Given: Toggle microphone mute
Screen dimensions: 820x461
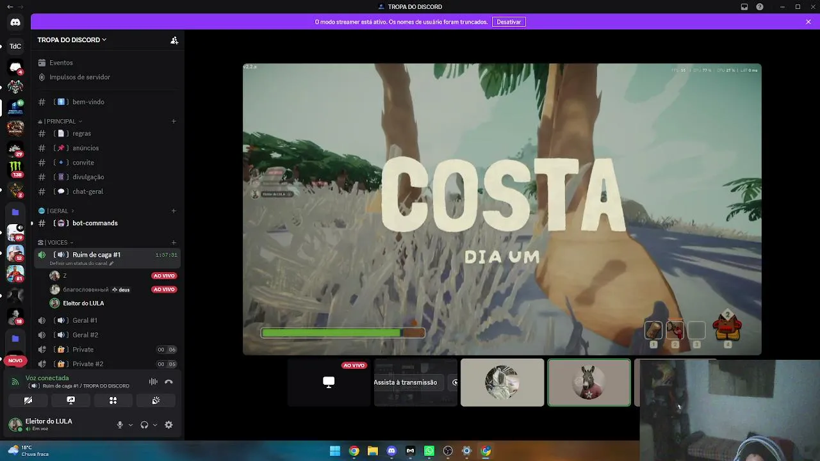Looking at the screenshot, I should coord(119,425).
